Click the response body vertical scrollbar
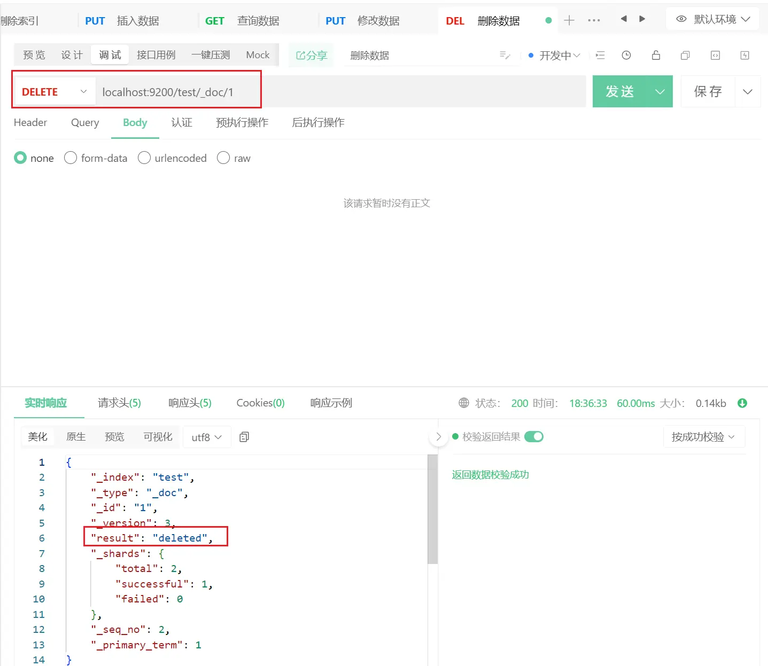Screen dimensions: 768x666 [x=432, y=510]
